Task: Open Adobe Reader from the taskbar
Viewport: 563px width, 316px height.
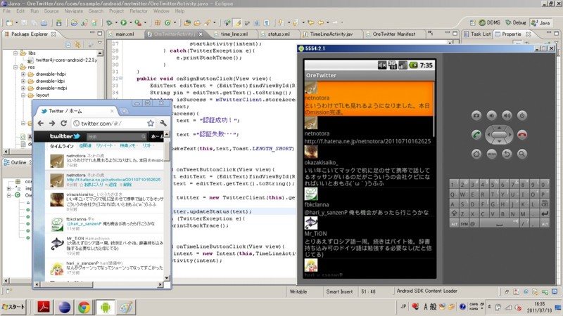Action: [x=44, y=307]
